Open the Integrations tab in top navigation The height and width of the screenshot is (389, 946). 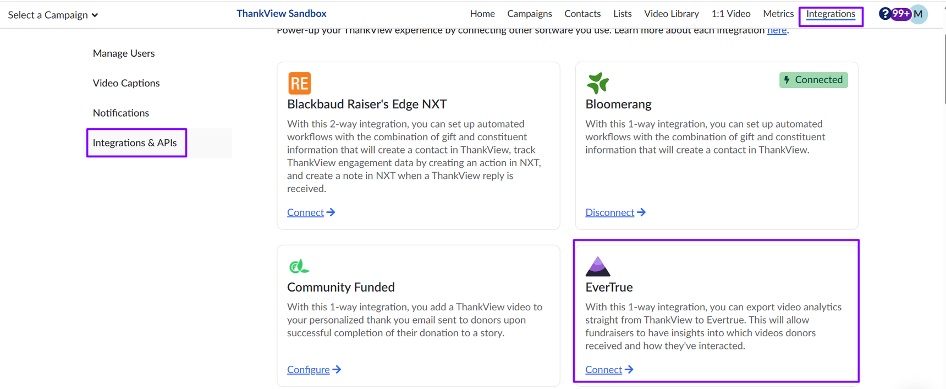coord(831,14)
